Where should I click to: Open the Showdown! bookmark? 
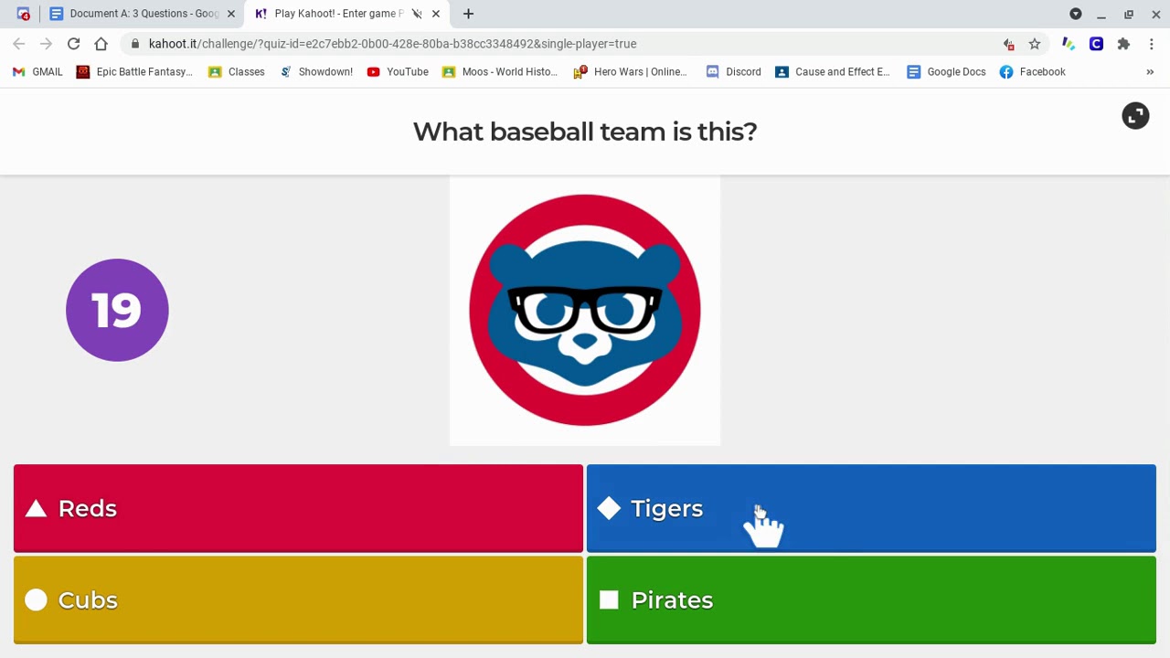click(x=316, y=72)
